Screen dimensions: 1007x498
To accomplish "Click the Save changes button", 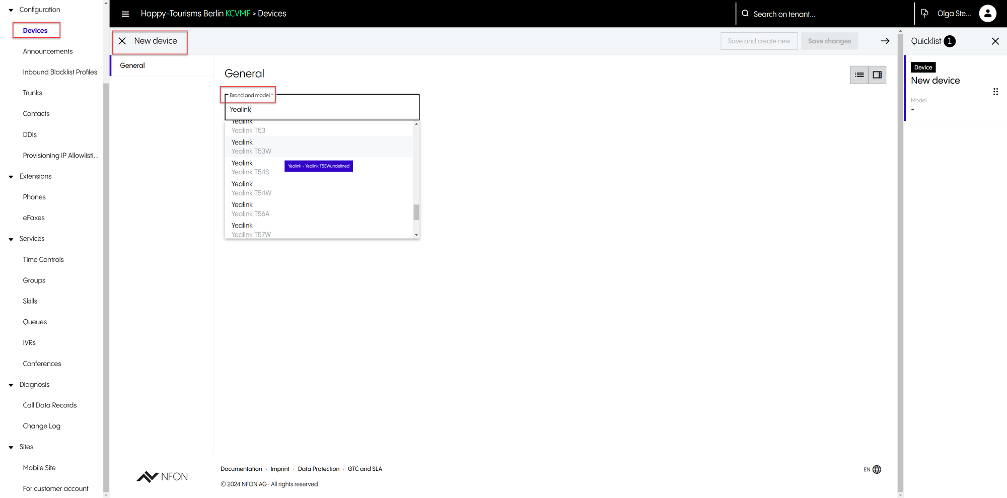I will point(829,41).
